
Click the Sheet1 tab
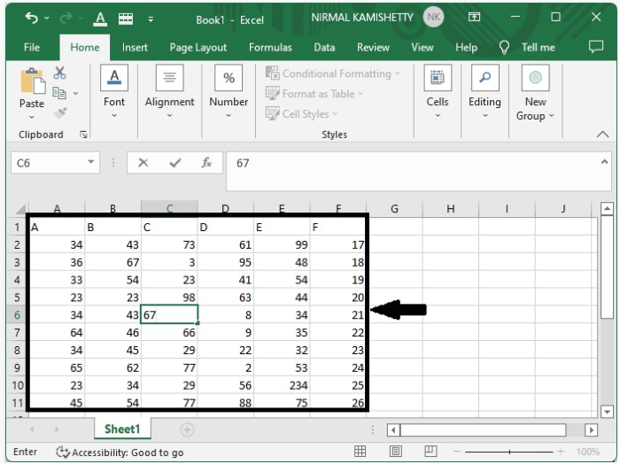tap(122, 429)
